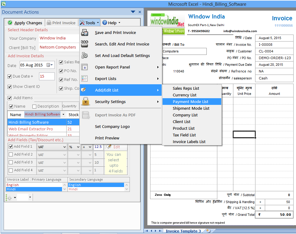Enable the Add Field 4 checkbox
296x234 pixels.
[x=11, y=170]
